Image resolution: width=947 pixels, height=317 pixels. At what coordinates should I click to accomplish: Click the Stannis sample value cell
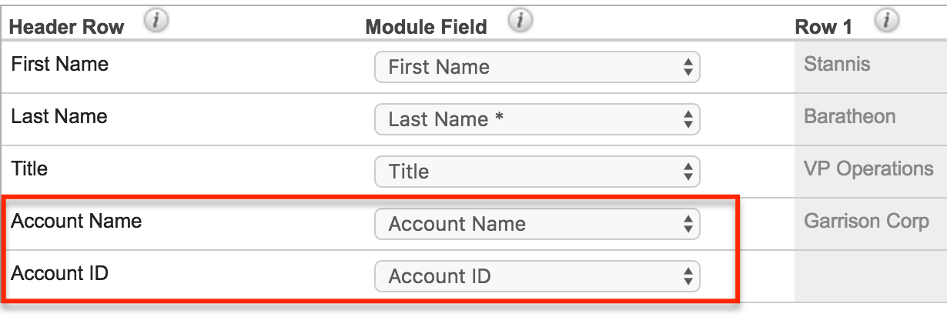click(x=837, y=64)
